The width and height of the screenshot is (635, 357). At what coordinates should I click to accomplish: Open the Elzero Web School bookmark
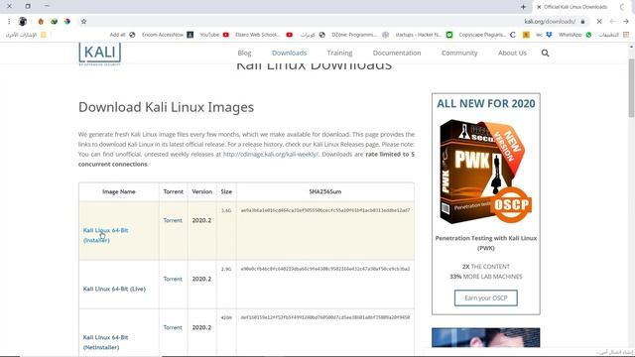coord(264,35)
